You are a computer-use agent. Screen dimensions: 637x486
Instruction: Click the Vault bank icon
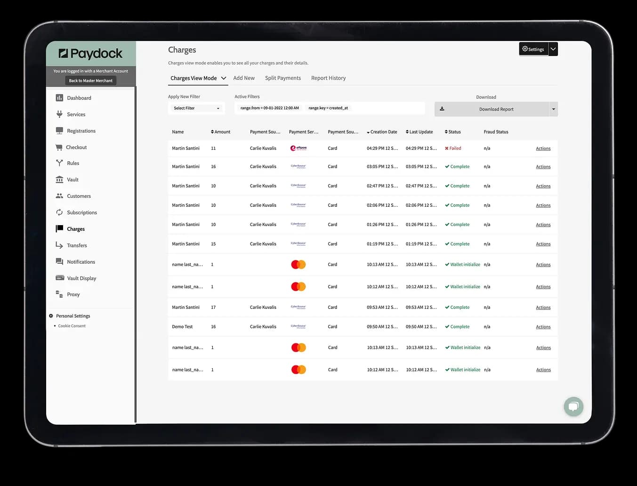point(59,179)
